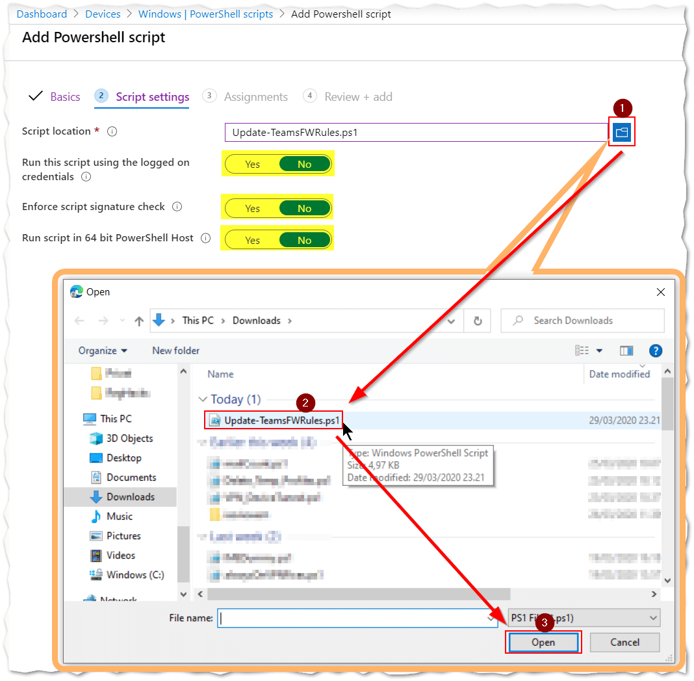Enable Enforce script signature check

pos(252,207)
